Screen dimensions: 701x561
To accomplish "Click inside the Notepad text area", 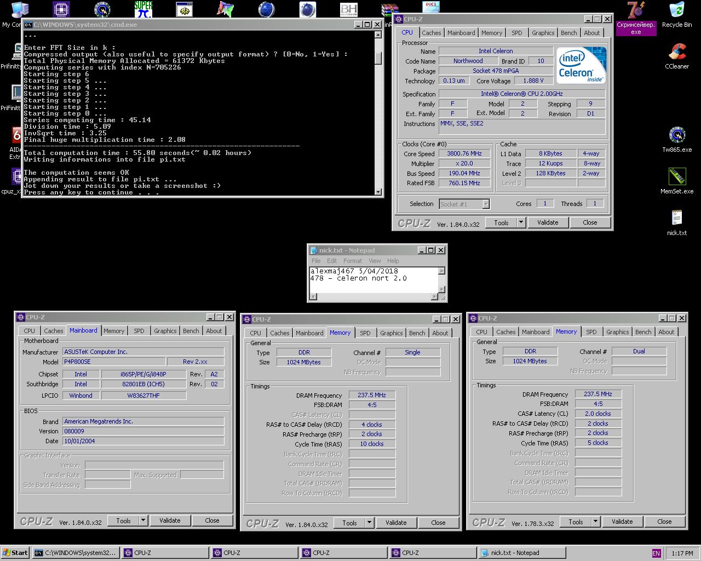I will tap(374, 280).
